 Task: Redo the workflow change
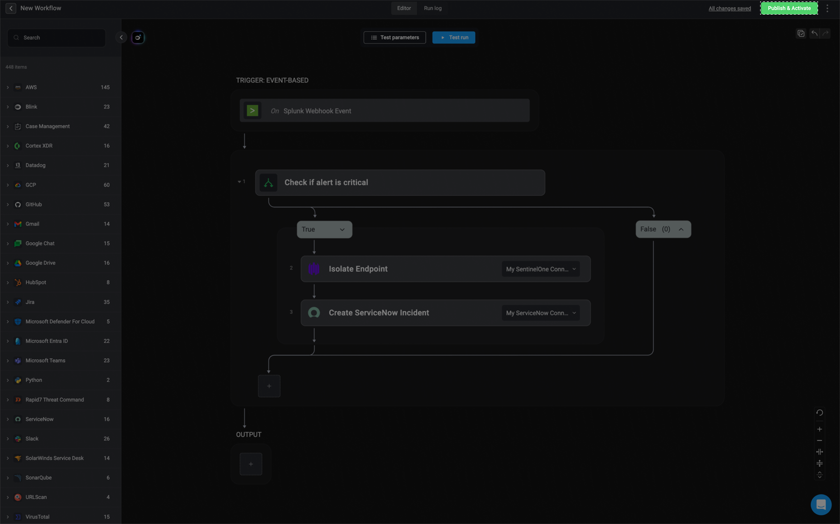(x=825, y=34)
